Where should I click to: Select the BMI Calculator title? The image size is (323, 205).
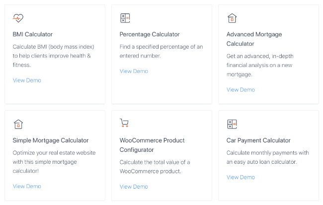pyautogui.click(x=33, y=34)
